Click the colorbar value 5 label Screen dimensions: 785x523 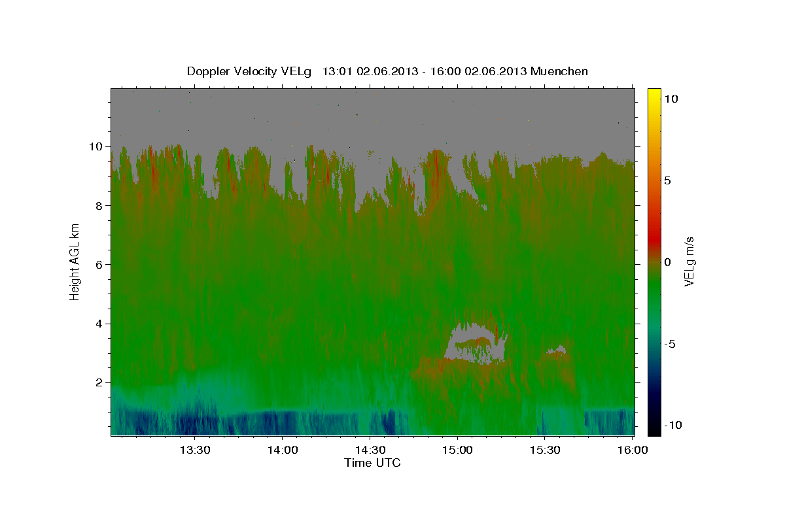point(668,180)
